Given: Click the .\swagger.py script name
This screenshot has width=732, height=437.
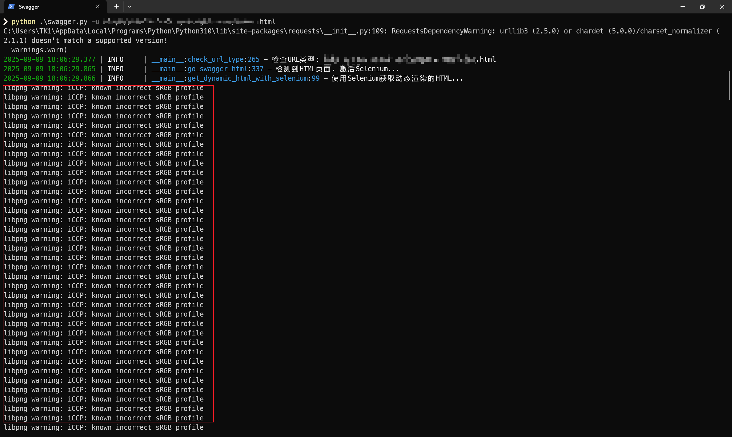Looking at the screenshot, I should coord(63,21).
